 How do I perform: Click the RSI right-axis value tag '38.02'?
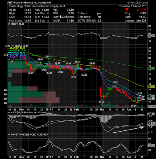click(x=151, y=36)
